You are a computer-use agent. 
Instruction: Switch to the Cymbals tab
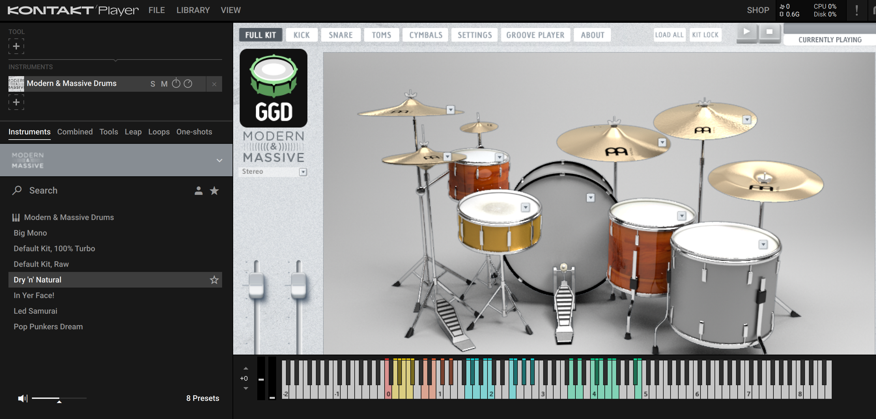click(x=425, y=35)
